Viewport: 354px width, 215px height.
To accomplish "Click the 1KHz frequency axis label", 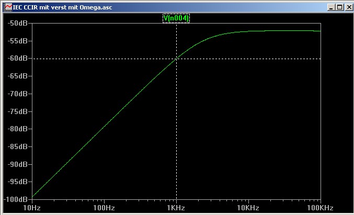I will (x=176, y=208).
